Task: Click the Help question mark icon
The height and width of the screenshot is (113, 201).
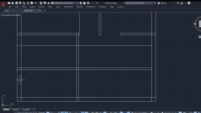Action: [189, 3]
